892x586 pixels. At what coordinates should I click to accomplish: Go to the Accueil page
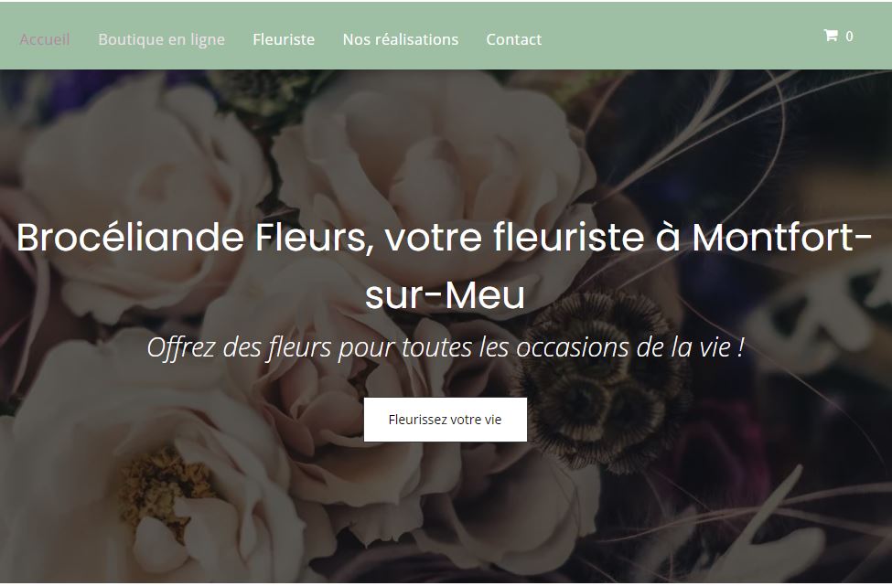pyautogui.click(x=45, y=39)
